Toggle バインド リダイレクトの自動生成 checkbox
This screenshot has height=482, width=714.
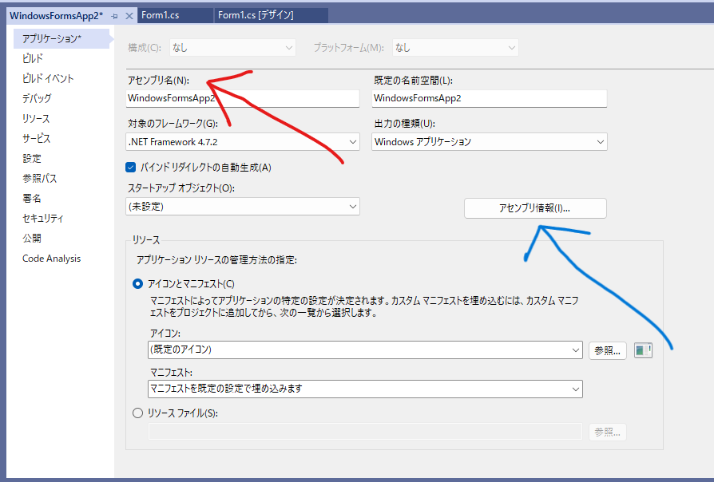(131, 168)
